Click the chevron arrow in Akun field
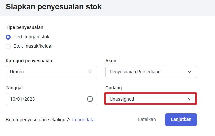The height and width of the screenshot is (136, 215). point(190,72)
